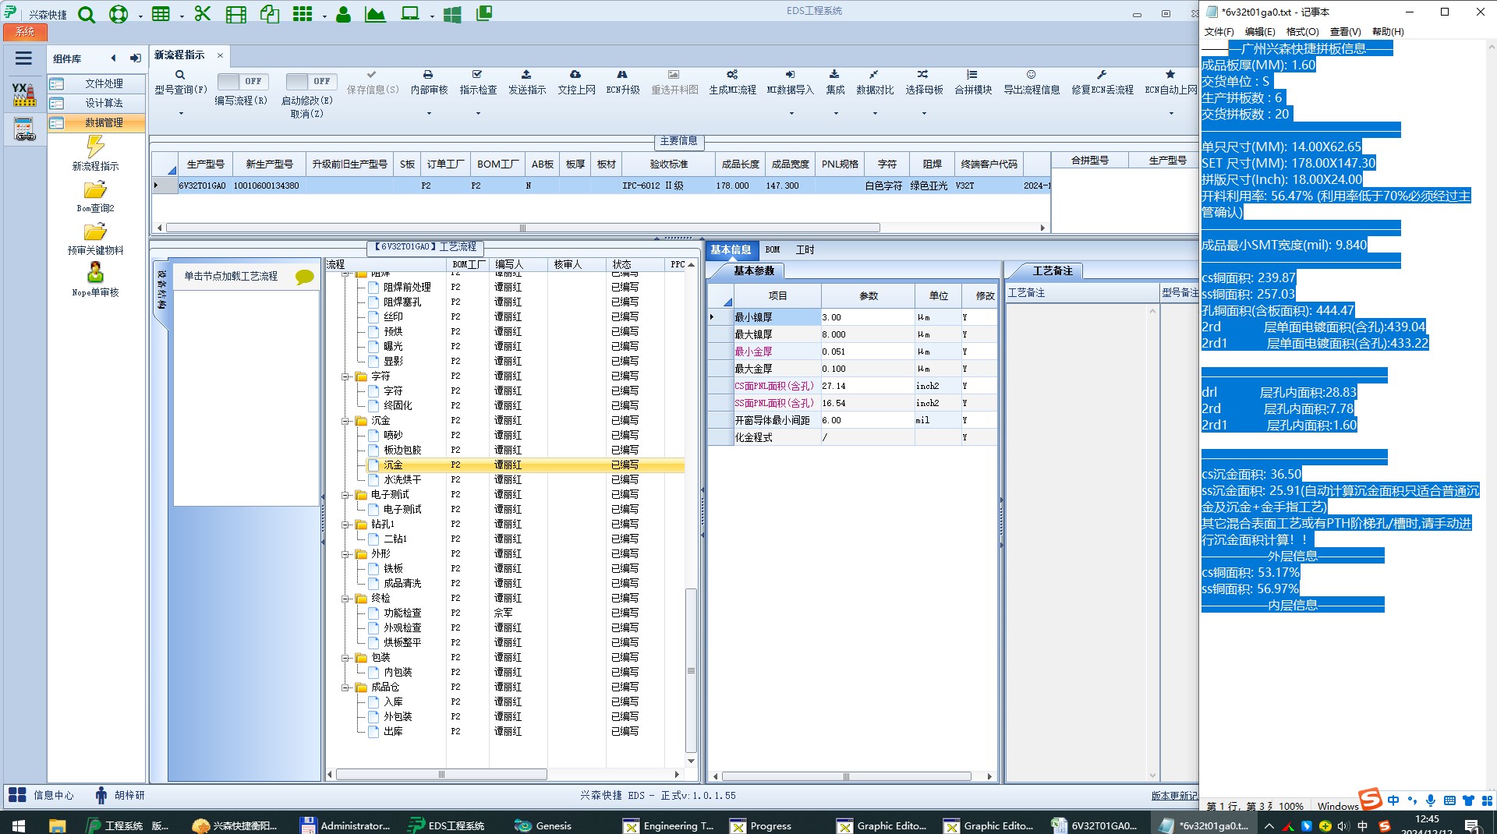Screen dimensions: 1497x834
Task: Open dropdown arrow under MI数据导入
Action: tap(791, 114)
